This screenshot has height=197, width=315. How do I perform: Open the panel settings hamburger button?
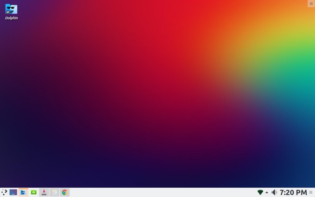311,192
